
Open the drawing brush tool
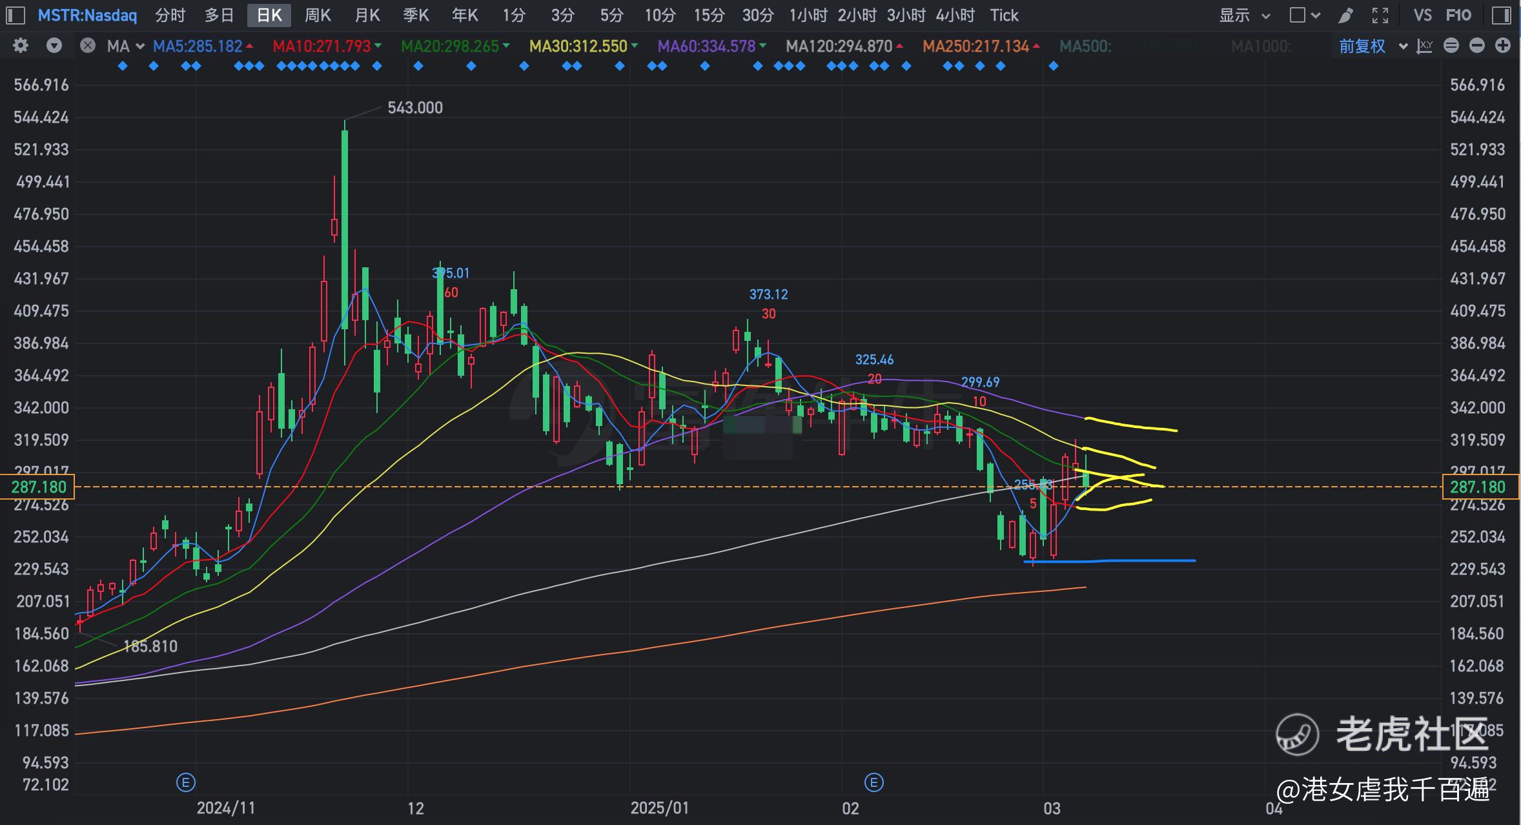pyautogui.click(x=1345, y=15)
